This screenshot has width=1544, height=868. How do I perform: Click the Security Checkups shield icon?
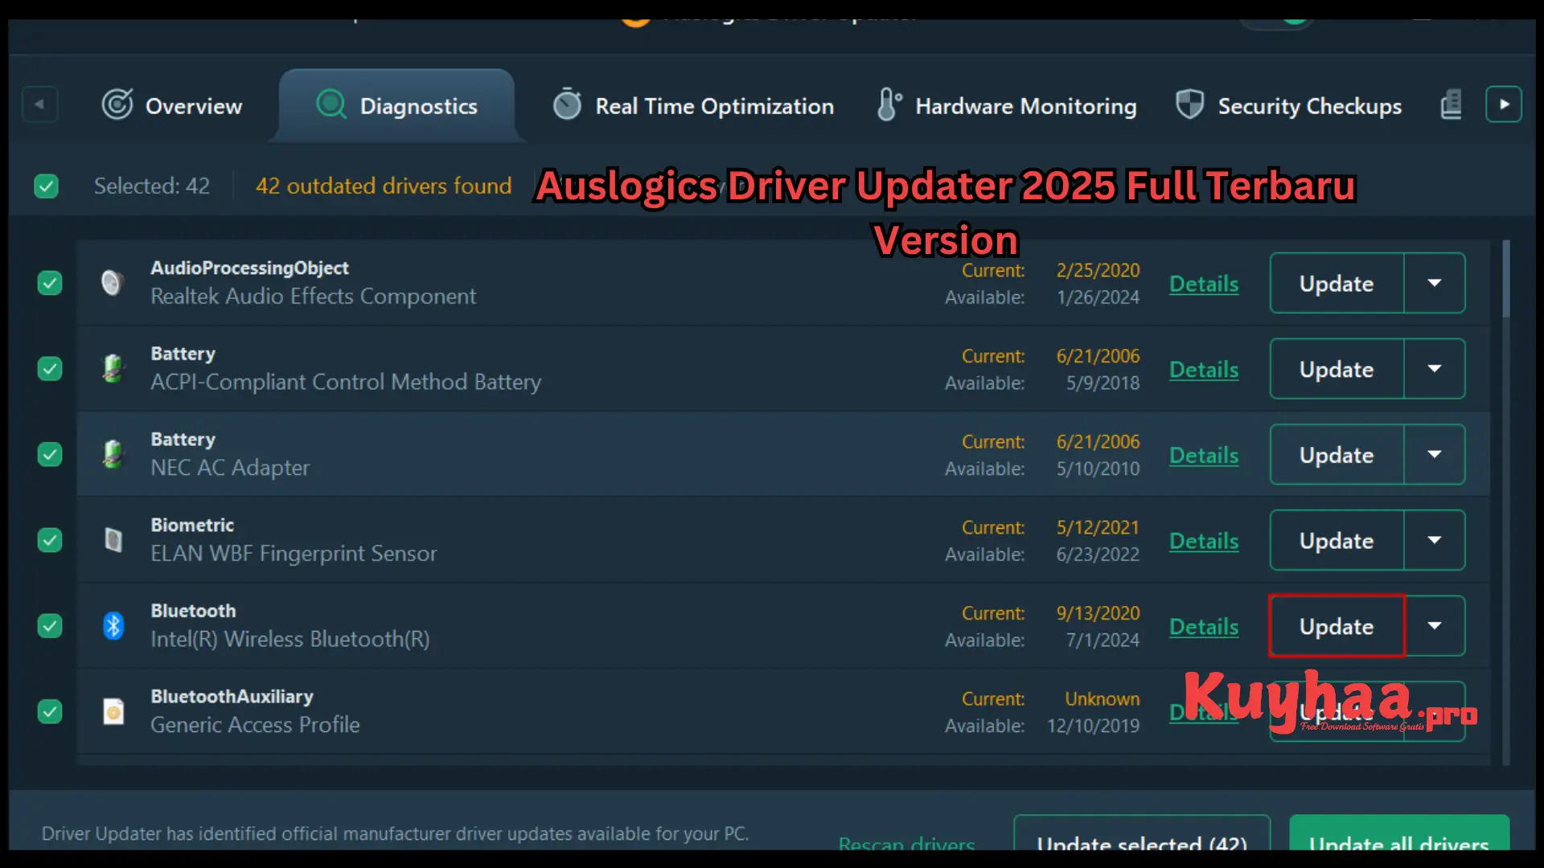tap(1189, 104)
